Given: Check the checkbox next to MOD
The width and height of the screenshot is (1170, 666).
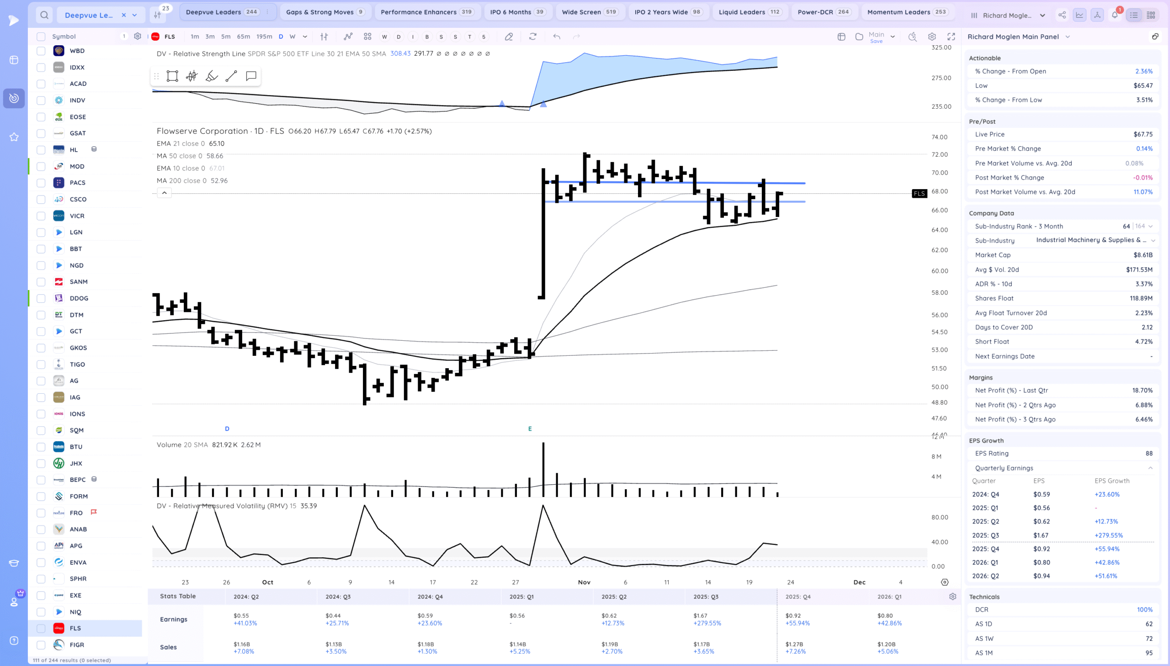Looking at the screenshot, I should 41,166.
